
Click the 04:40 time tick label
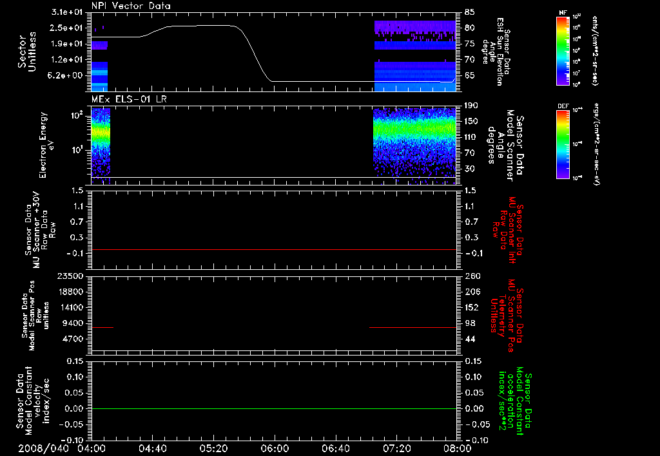tap(152, 448)
